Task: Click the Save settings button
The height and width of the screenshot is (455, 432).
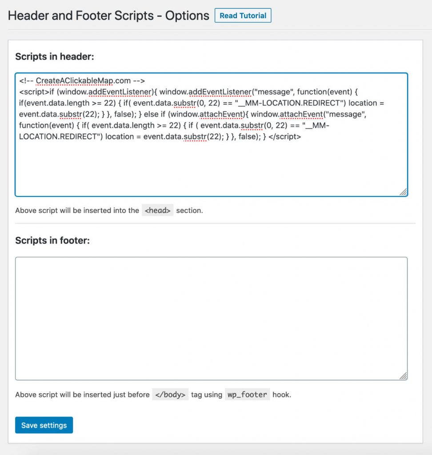Action: (x=44, y=425)
